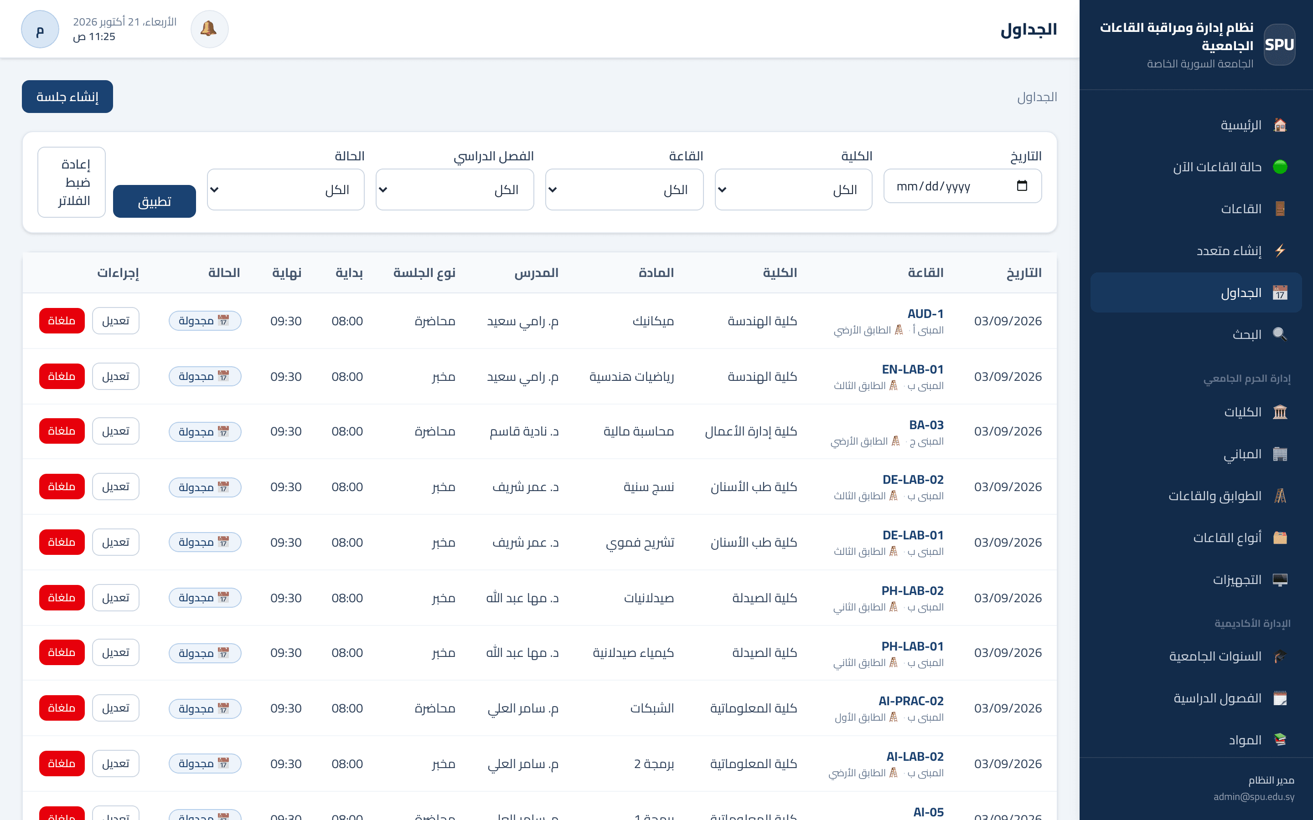Open البحث sidebar menu item
1313x820 pixels.
click(1196, 334)
